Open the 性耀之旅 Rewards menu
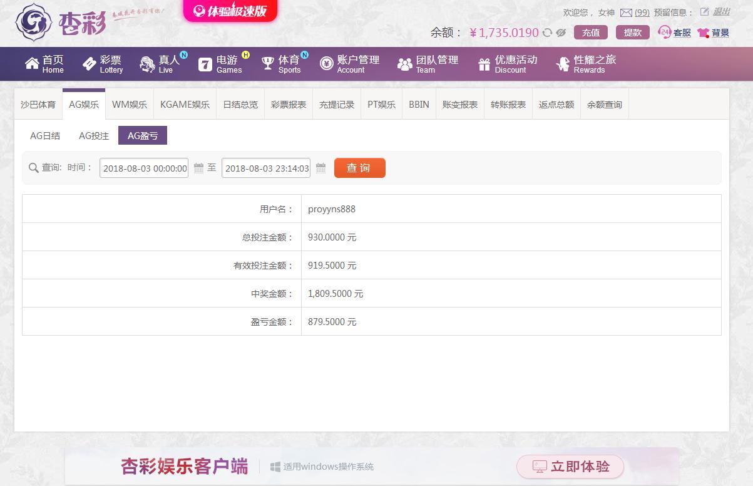 (x=586, y=64)
